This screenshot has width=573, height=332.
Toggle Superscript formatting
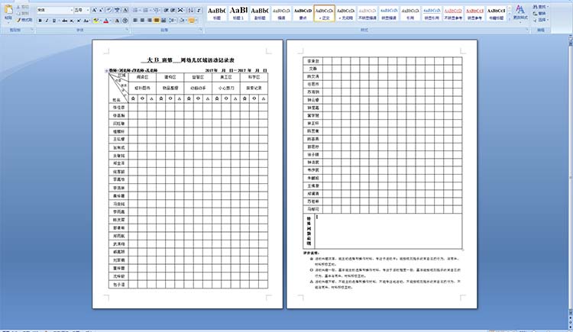(79, 21)
